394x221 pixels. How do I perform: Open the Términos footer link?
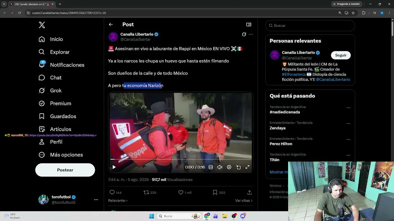pos(275,186)
